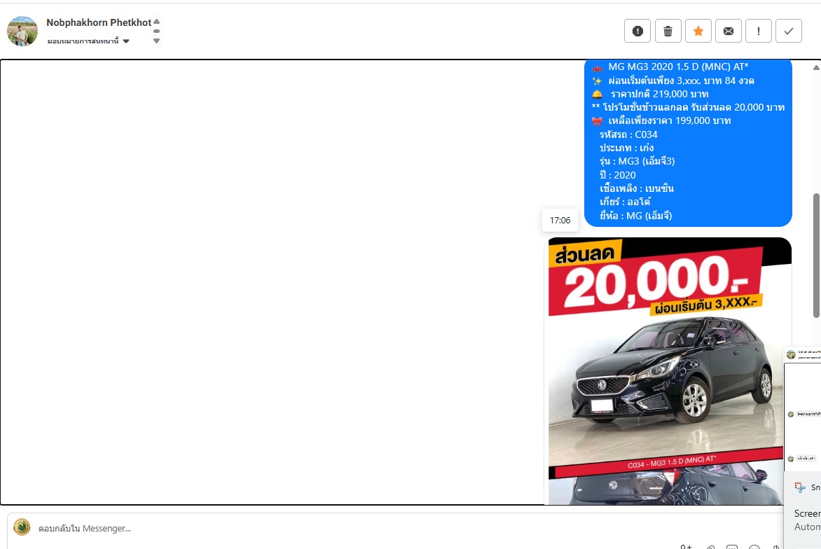Mark conversation done with checkmark button
Screen dimensions: 821x549
789,31
